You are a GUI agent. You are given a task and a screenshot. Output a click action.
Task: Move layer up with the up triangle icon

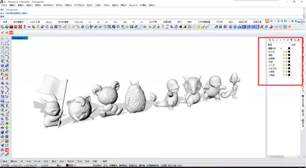coord(281,40)
